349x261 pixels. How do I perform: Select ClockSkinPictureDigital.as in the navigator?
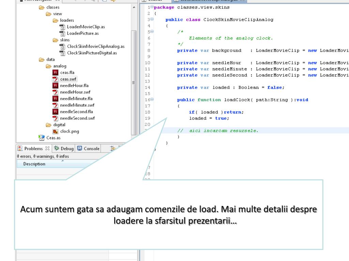tap(92, 53)
